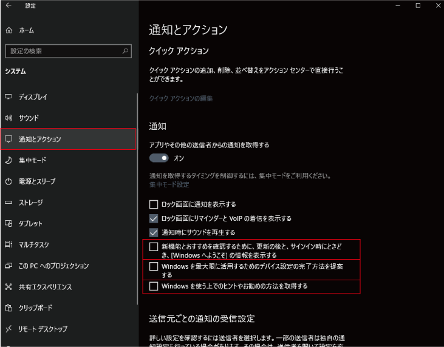Click the ホーム home icon
The width and height of the screenshot is (444, 347).
[x=9, y=30]
